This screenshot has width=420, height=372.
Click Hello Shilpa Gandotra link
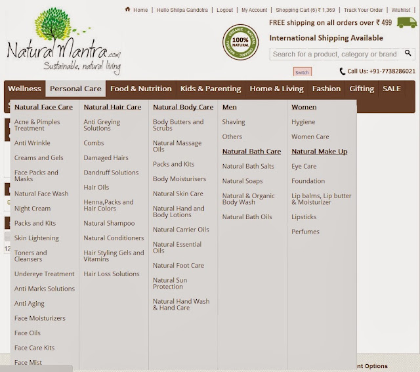pos(182,10)
